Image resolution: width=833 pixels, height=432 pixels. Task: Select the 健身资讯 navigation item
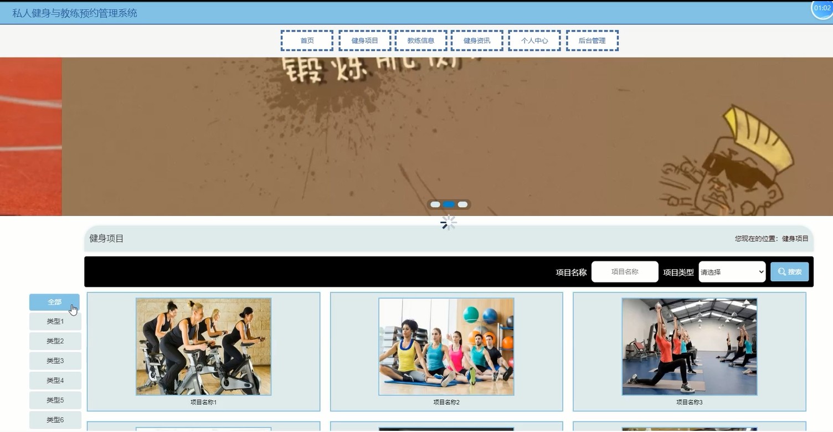(x=477, y=40)
